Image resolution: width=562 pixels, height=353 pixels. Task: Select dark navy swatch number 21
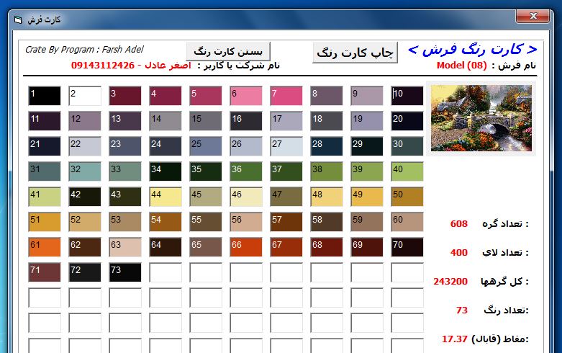coord(45,147)
